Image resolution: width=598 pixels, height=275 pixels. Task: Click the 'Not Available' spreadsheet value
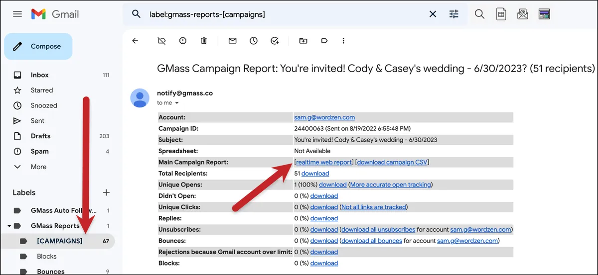pos(312,151)
